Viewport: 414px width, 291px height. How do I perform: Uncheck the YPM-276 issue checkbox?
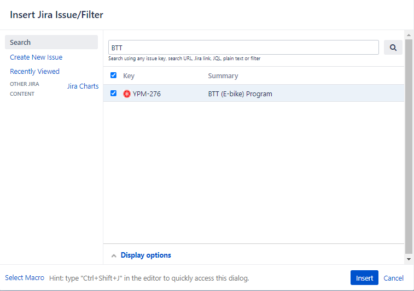(114, 93)
